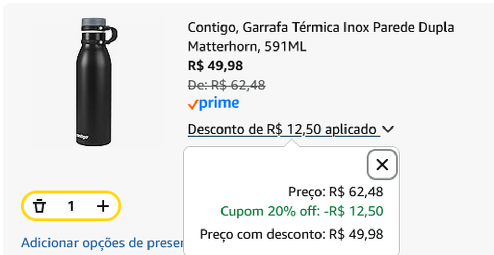Click the blue prime logo text

click(219, 104)
